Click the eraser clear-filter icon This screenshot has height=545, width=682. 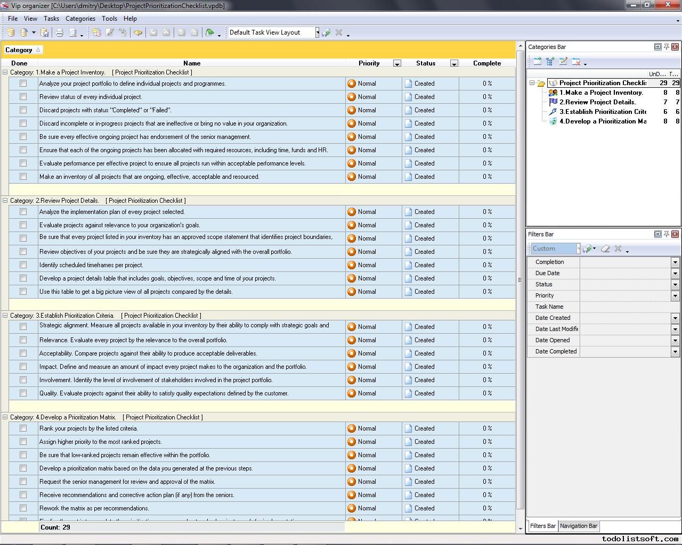click(x=605, y=249)
